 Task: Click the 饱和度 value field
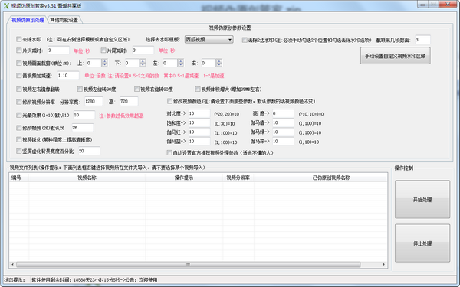pos(199,122)
